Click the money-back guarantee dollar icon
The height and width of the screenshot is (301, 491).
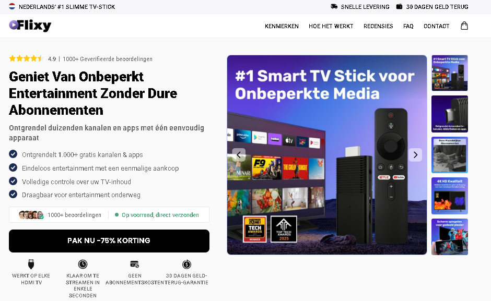(x=186, y=264)
